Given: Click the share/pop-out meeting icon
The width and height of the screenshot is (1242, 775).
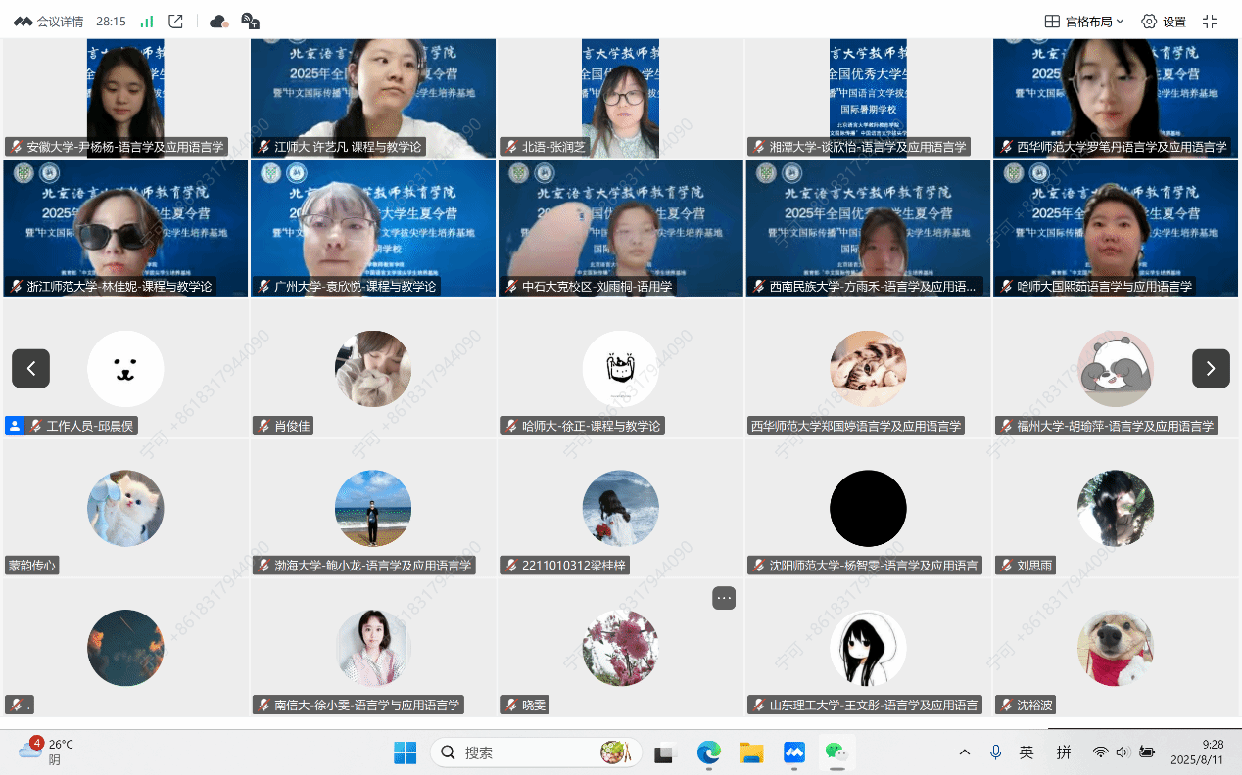Looking at the screenshot, I should click(176, 22).
